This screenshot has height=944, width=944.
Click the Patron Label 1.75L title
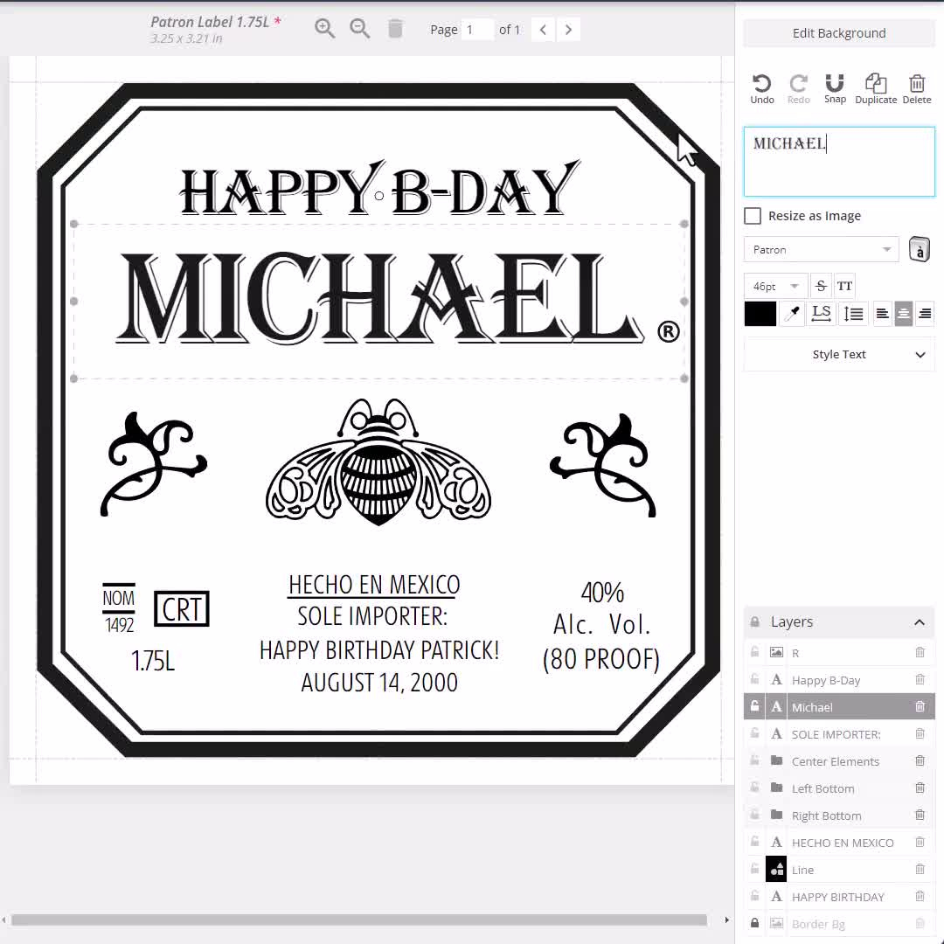coord(210,22)
